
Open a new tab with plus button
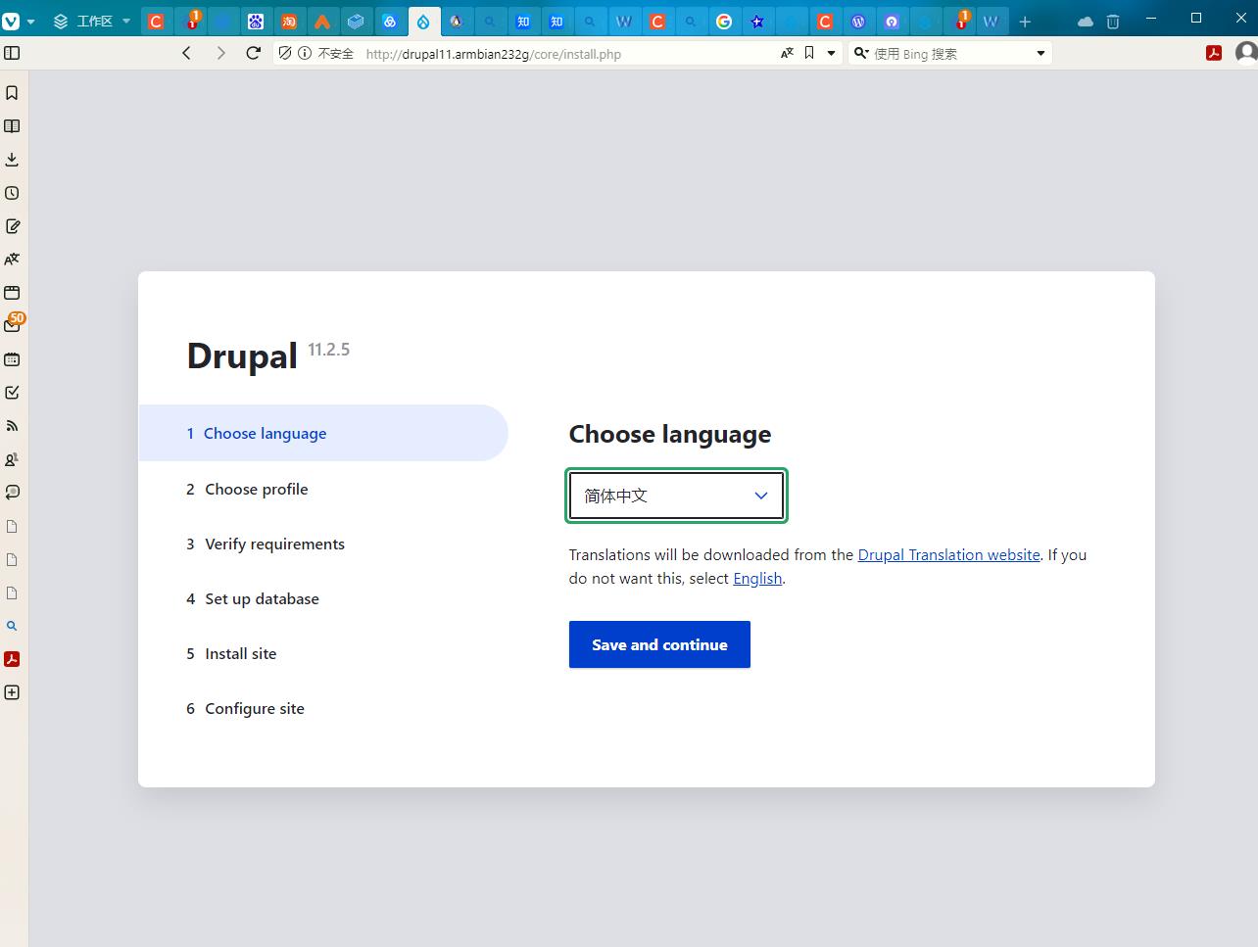[1025, 21]
